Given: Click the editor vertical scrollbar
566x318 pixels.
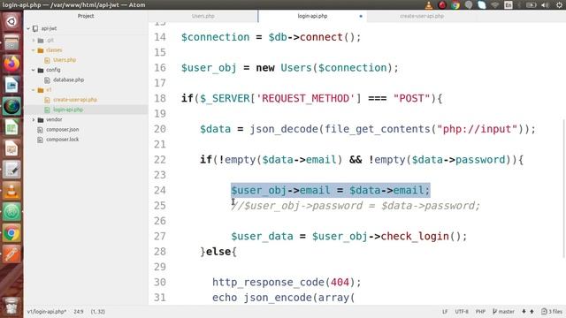Looking at the screenshot, I should [x=564, y=187].
